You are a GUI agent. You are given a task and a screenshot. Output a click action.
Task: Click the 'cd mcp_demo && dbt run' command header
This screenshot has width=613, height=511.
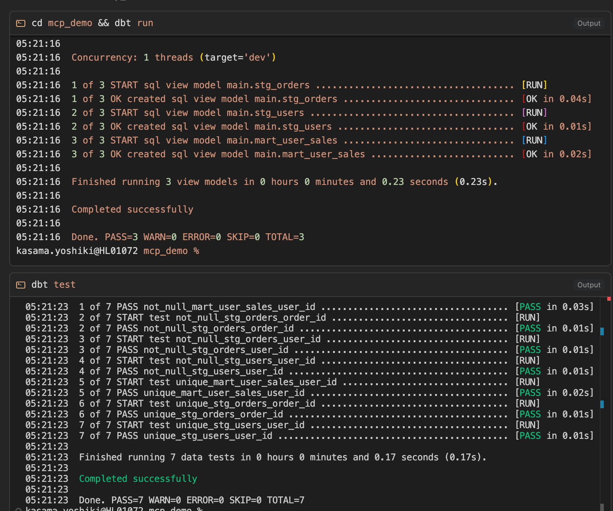pyautogui.click(x=92, y=23)
